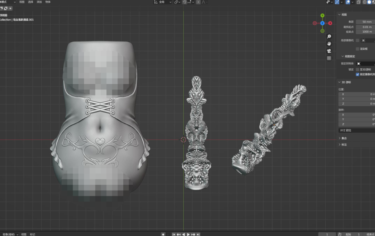This screenshot has height=236, width=375.
Task: Select solid viewport shading mode
Action: [x=369, y=2]
